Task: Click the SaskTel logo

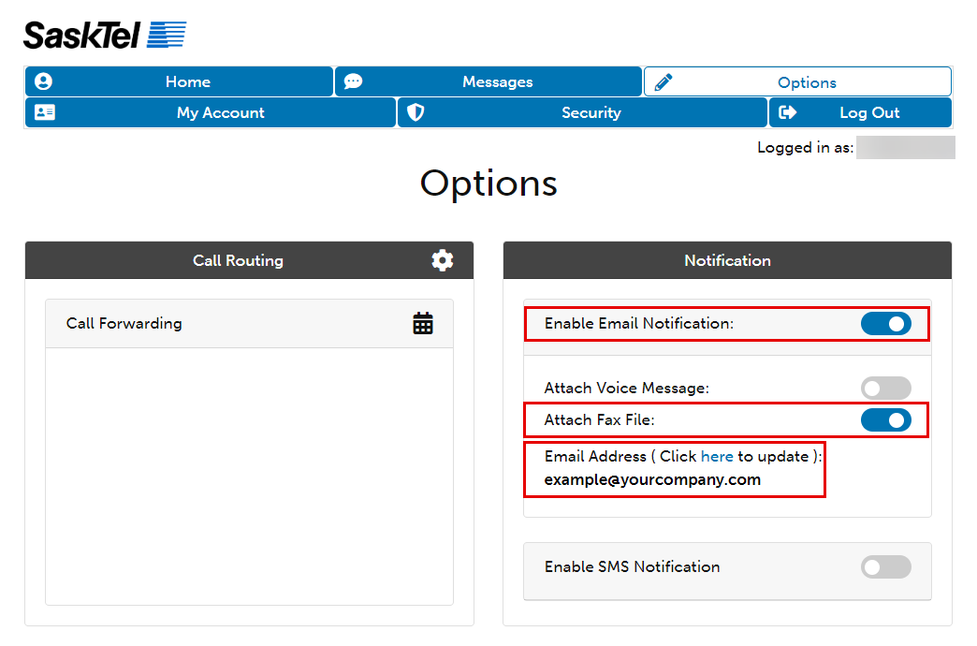Action: tap(103, 33)
